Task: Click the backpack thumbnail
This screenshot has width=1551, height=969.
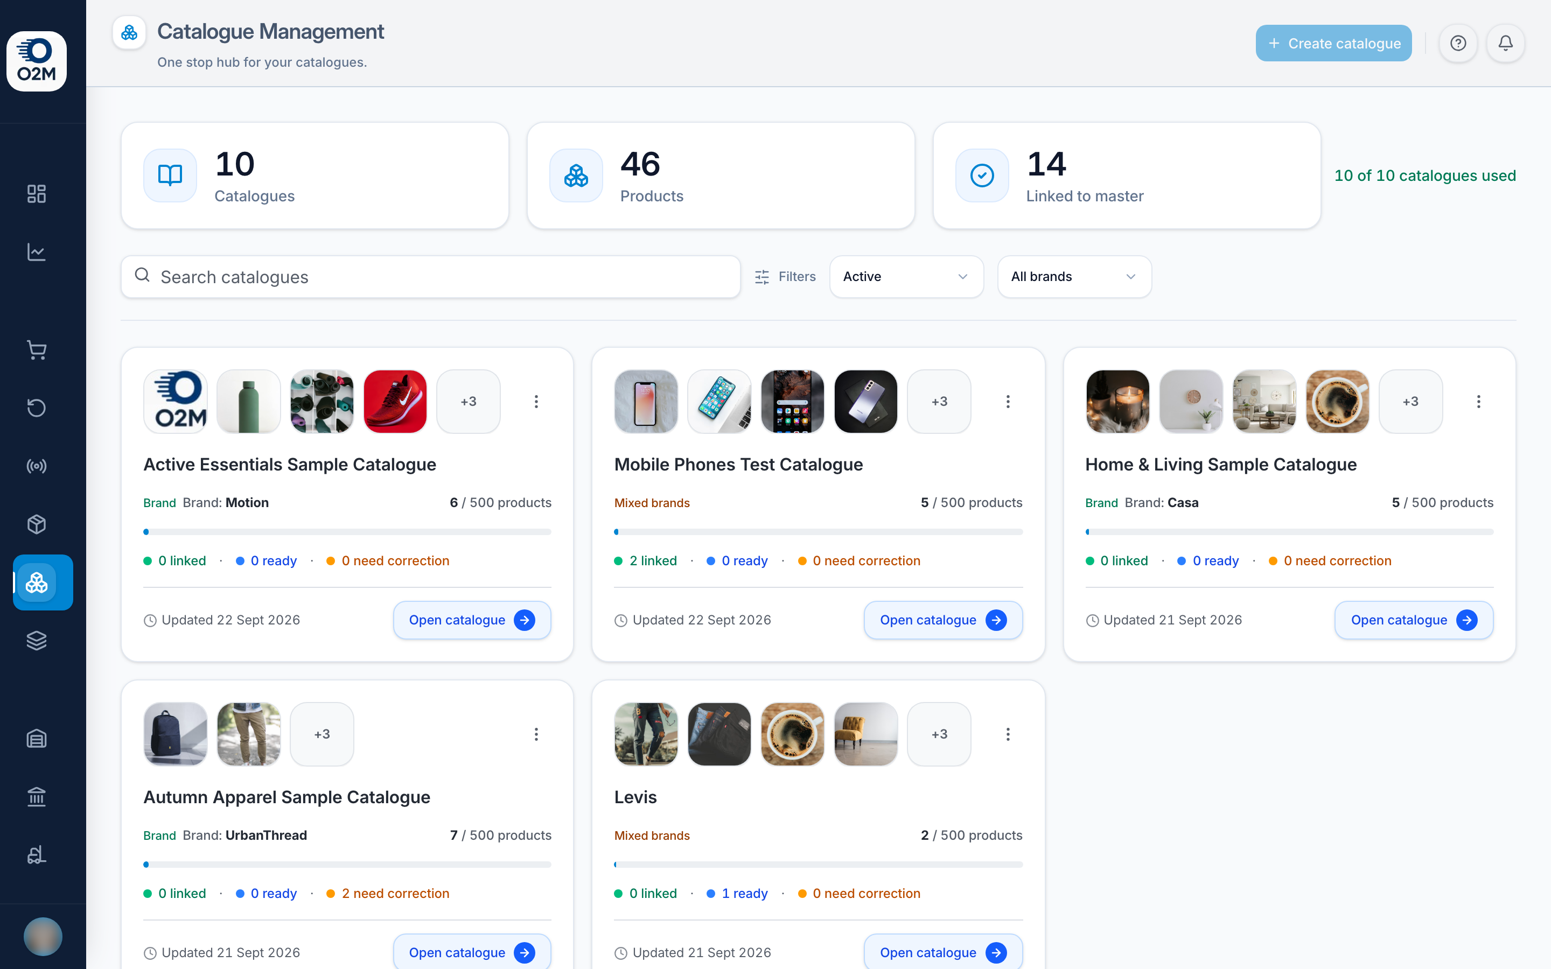Action: coord(175,734)
